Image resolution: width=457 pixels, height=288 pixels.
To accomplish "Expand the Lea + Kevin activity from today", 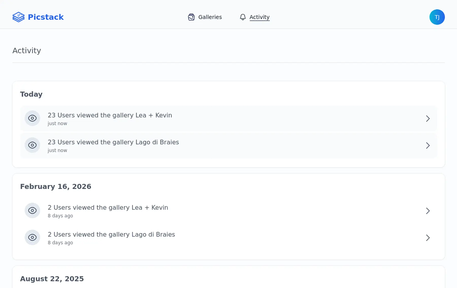I will [x=428, y=118].
